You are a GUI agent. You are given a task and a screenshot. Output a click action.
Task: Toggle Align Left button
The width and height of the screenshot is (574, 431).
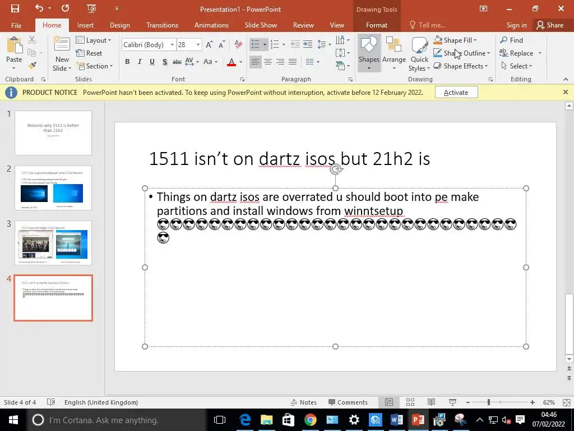(256, 62)
